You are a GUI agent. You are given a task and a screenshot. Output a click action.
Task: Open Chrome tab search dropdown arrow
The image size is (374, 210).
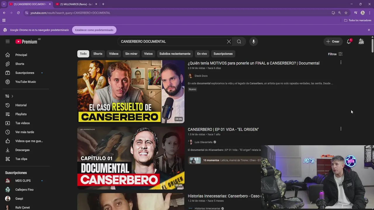pos(4,4)
